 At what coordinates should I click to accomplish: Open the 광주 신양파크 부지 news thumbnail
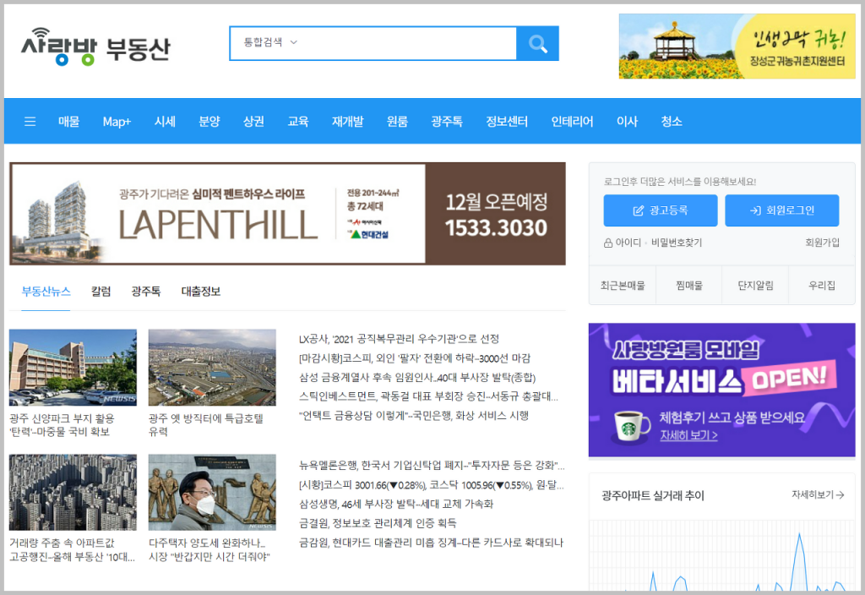click(x=73, y=368)
